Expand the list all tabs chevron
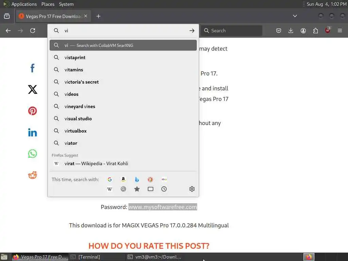Image resolution: width=348 pixels, height=261 pixels. pyautogui.click(x=295, y=16)
